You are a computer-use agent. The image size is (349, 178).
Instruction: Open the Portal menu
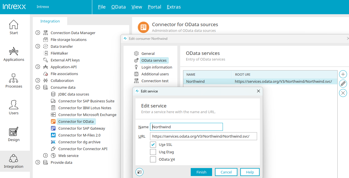point(155,7)
